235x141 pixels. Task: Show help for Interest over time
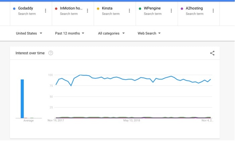51,53
